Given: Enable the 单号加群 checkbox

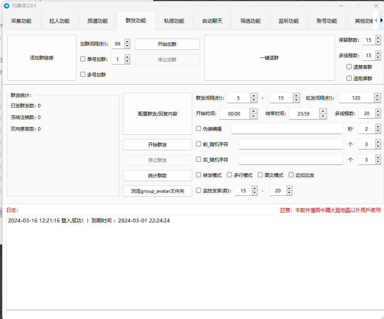Looking at the screenshot, I should point(83,59).
